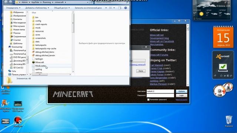This screenshot has height=133, width=237.
Task: Click the refresh button beside the address bar
Action: [x=91, y=2]
